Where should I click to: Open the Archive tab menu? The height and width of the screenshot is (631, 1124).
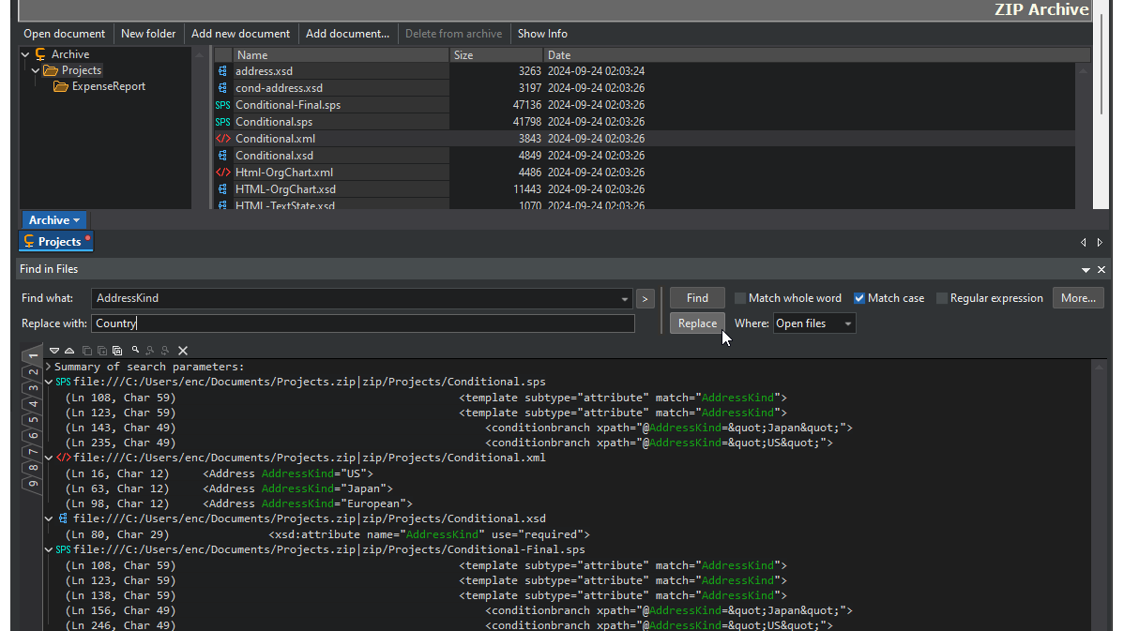click(x=53, y=219)
